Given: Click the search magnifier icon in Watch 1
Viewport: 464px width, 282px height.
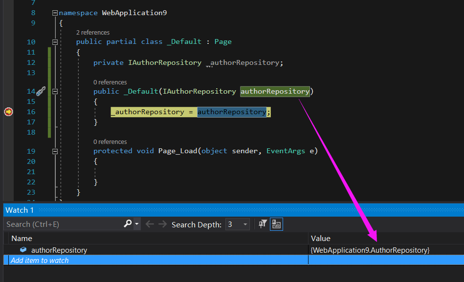Looking at the screenshot, I should coord(128,224).
